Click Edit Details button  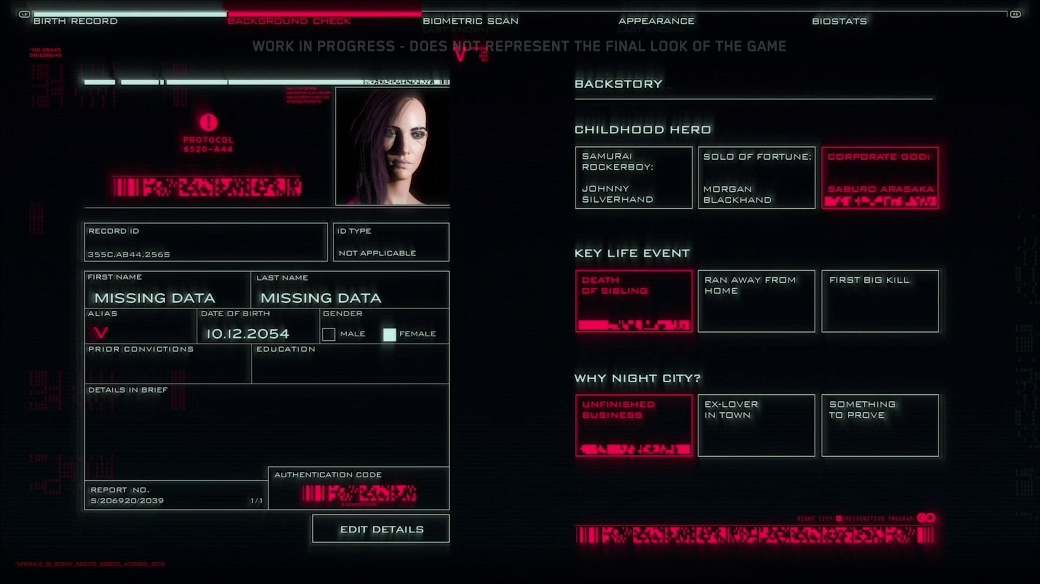pos(381,529)
